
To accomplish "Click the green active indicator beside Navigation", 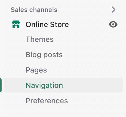I will (1, 85).
